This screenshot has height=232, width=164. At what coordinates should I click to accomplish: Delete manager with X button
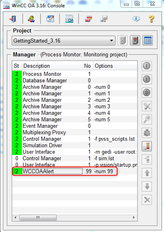(147, 200)
